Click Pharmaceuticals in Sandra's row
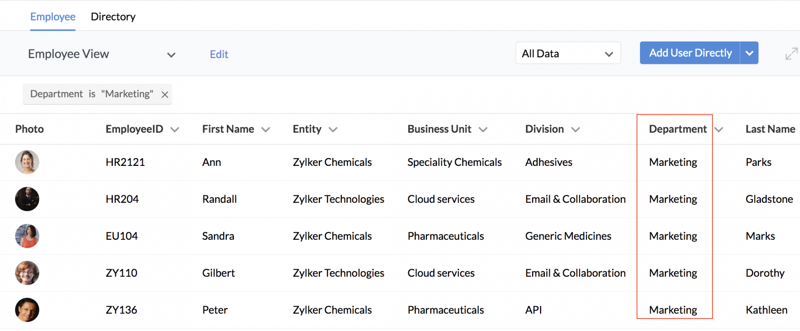 click(446, 236)
